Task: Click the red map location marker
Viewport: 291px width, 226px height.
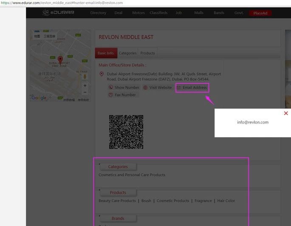Action: 60,60
